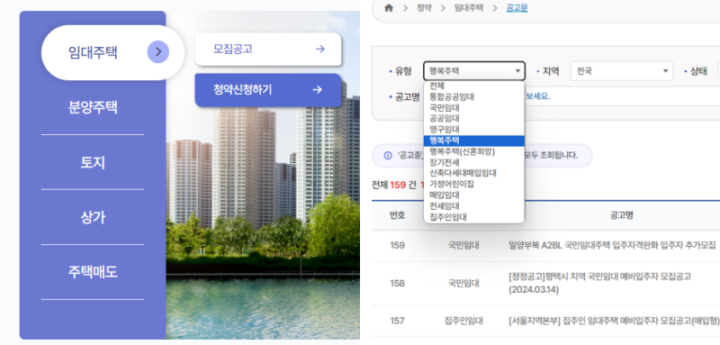720x345 pixels.
Task: Choose 영구임대 in the type list
Action: click(x=474, y=130)
